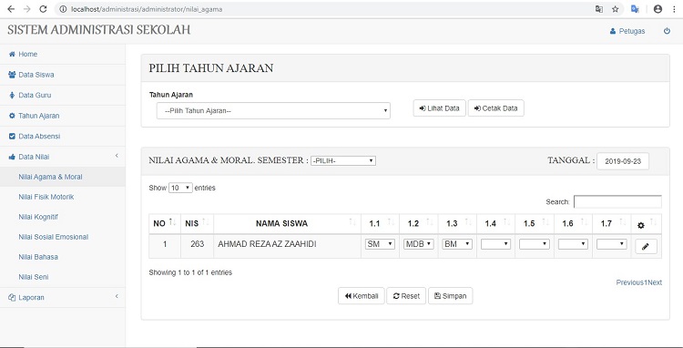Open the 1.1 grade dropdown showing SM
This screenshot has height=348, width=683.
click(380, 244)
